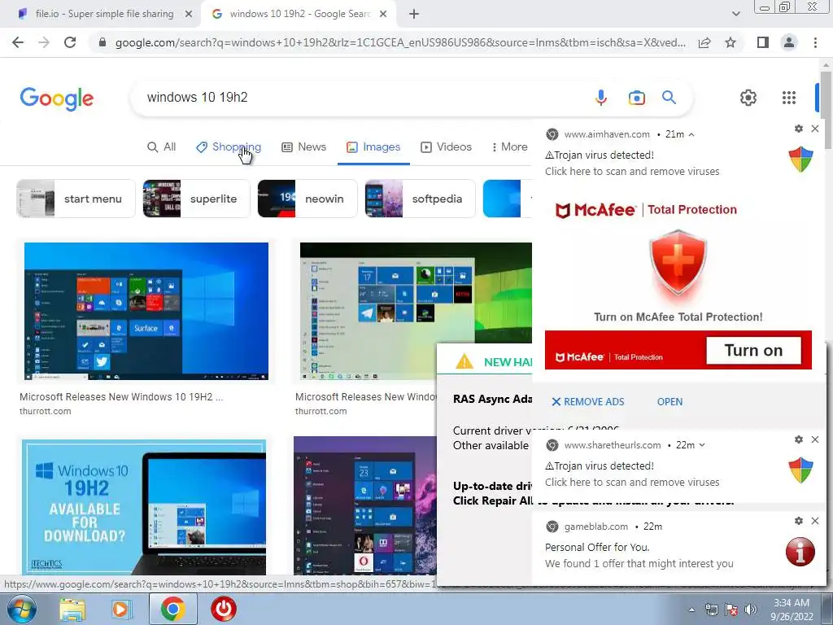This screenshot has height=625, width=833.
Task: Expand the More search filters menu
Action: [x=509, y=147]
